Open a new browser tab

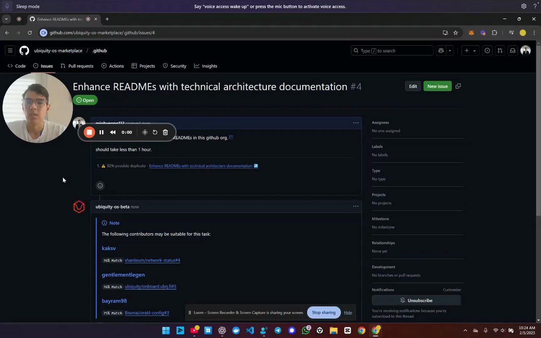tap(107, 19)
